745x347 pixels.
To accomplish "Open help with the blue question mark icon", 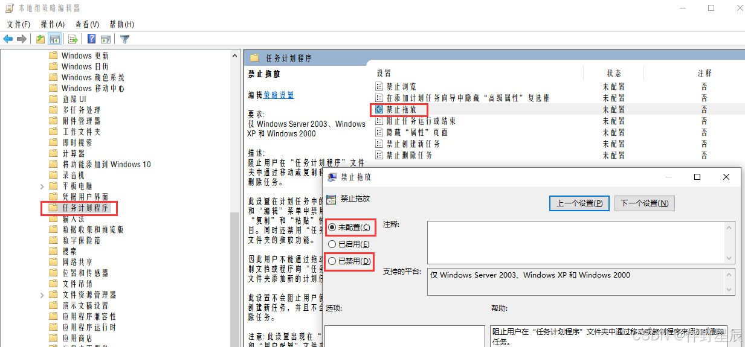I will 92,39.
